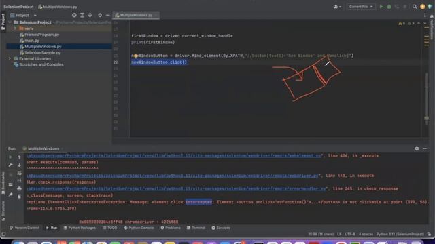
Task: Open Services tool window
Action: tap(221, 228)
